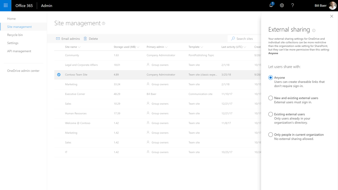Click the Welcome @ Contoso site name
Screen dimensions: 338x190
click(x=77, y=123)
